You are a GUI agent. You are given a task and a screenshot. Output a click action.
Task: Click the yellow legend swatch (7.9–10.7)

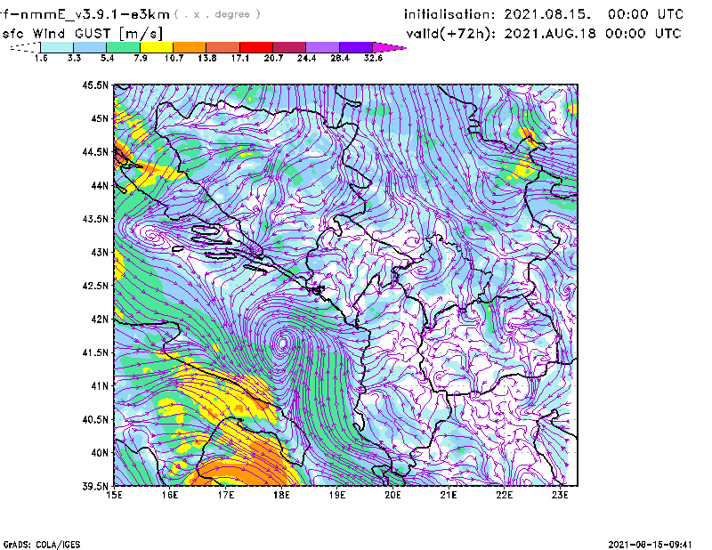pos(157,46)
